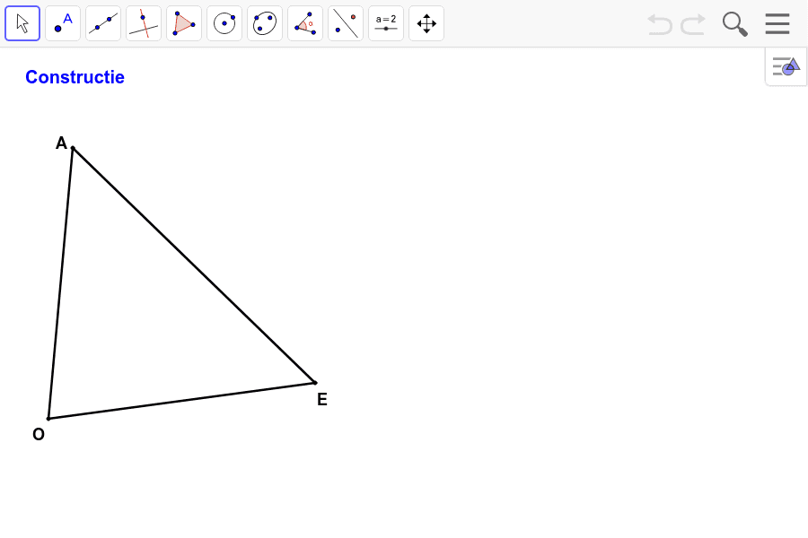Select point A of the triangle

point(73,148)
